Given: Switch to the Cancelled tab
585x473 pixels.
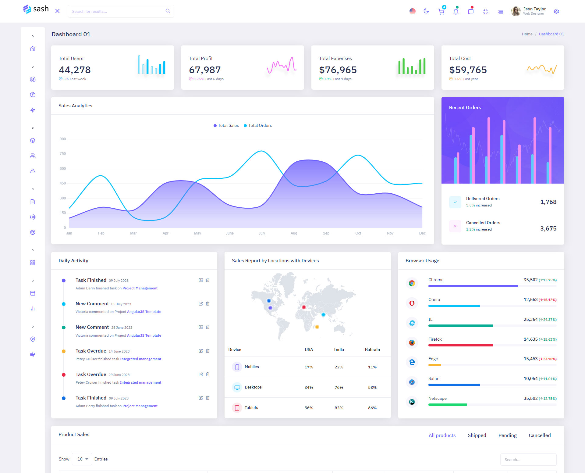Looking at the screenshot, I should pyautogui.click(x=539, y=435).
